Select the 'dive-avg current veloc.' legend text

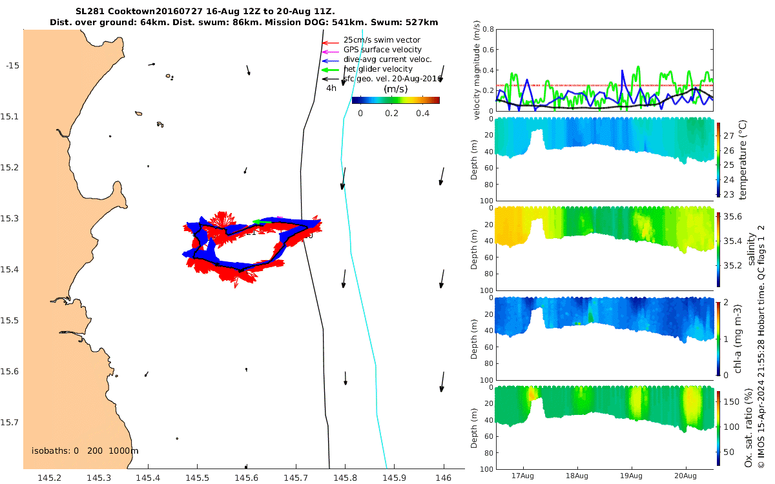387,59
